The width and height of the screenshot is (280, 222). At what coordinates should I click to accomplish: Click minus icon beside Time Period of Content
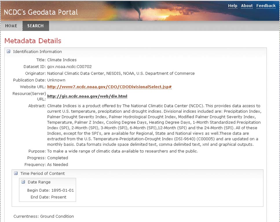[16, 173]
